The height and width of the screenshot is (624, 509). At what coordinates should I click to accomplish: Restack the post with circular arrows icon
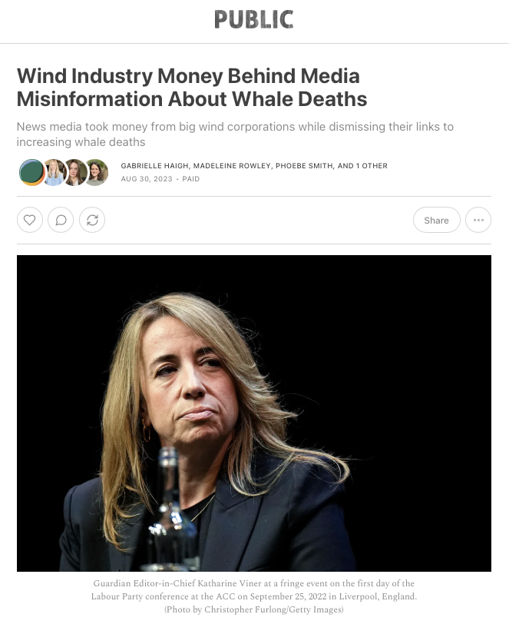92,220
